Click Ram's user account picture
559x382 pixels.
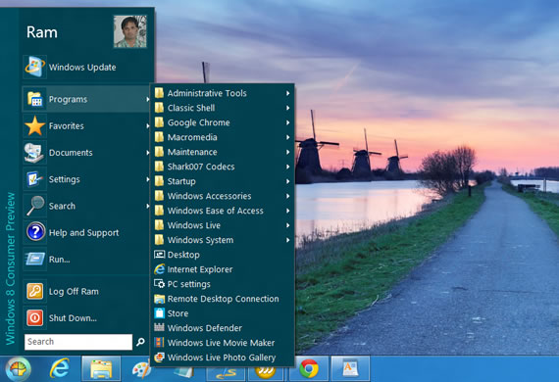[x=129, y=31]
